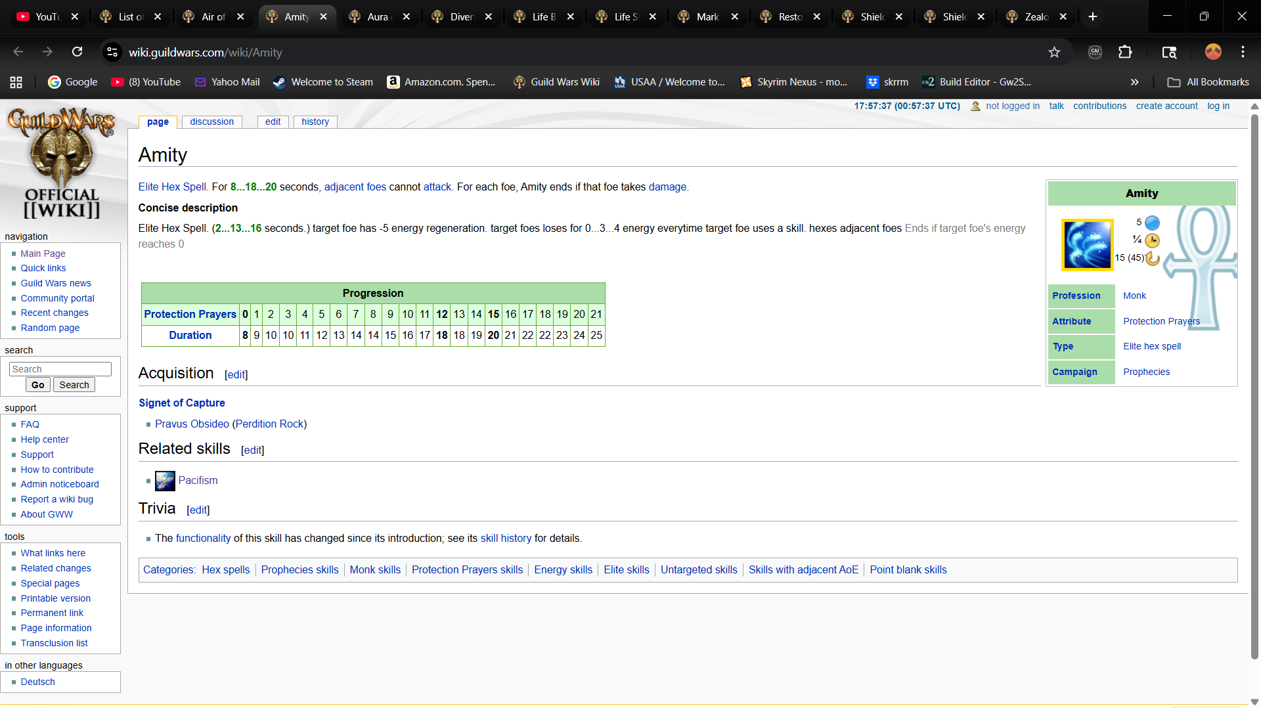Viewport: 1261px width, 708px height.
Task: Open the Protection Prayers progression header link
Action: (190, 314)
